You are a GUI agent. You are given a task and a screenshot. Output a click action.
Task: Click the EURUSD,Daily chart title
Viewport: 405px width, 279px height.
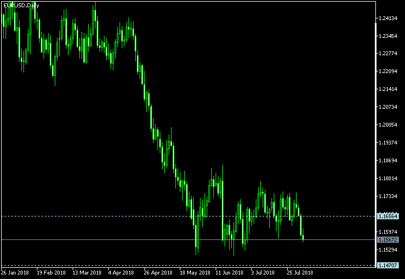pyautogui.click(x=21, y=6)
